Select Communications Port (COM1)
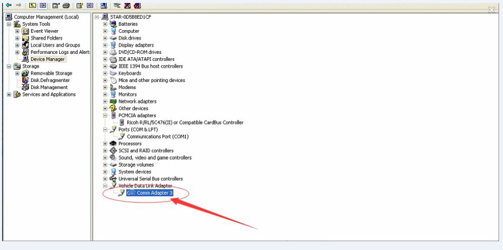The height and width of the screenshot is (250, 503). coord(157,137)
